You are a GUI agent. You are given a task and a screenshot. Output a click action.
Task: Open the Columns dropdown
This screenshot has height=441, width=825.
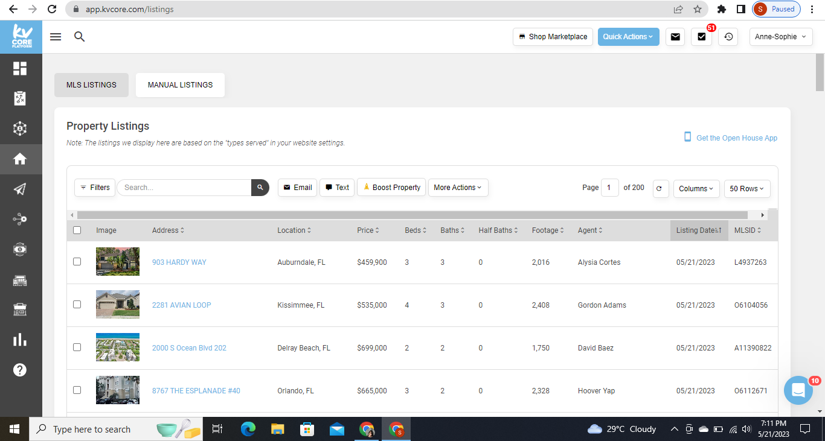[x=696, y=188]
